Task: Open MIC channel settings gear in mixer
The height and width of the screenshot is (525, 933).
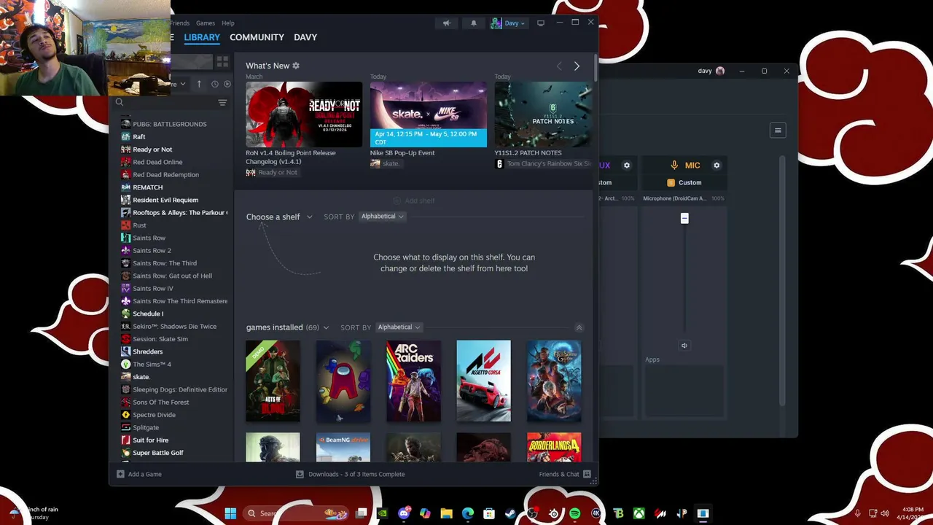Action: pyautogui.click(x=717, y=166)
